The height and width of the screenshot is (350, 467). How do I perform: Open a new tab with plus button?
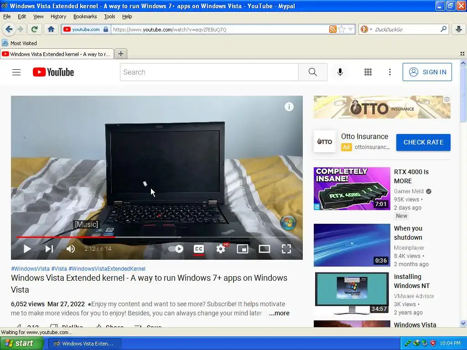click(x=120, y=54)
